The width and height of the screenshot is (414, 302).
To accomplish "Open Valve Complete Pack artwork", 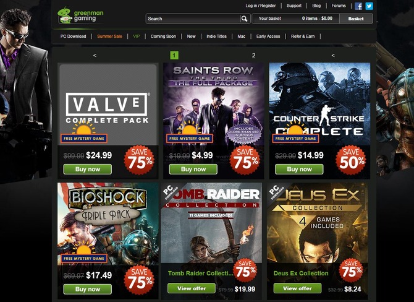I will pos(108,104).
